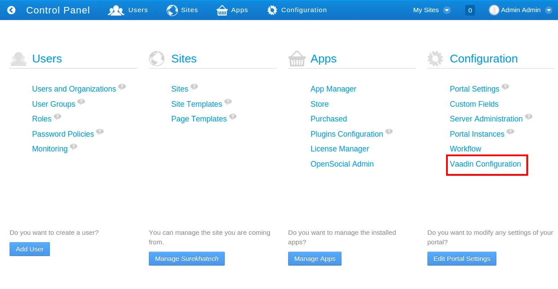The width and height of the screenshot is (558, 289).
Task: Show help bubble for Portal Instances
Action: pyautogui.click(x=510, y=132)
